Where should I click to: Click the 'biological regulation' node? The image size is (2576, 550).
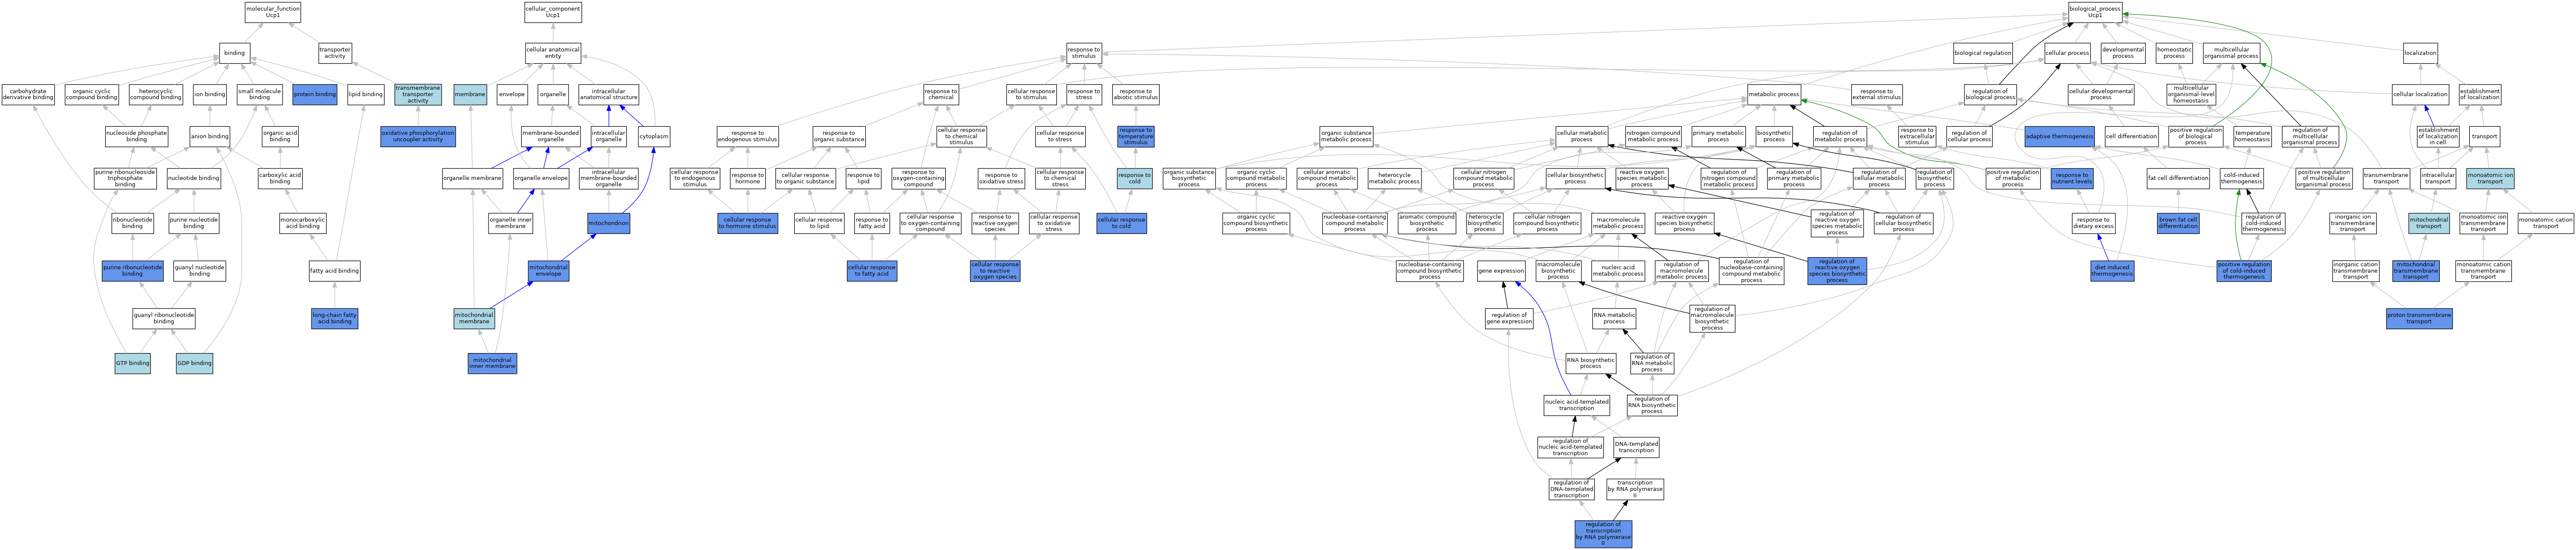(x=1983, y=53)
